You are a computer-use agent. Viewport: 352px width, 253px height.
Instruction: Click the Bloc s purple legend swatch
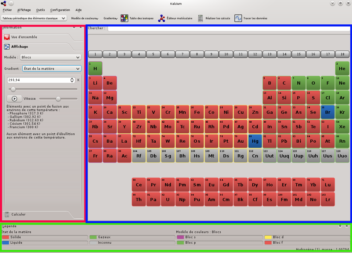coord(180,237)
